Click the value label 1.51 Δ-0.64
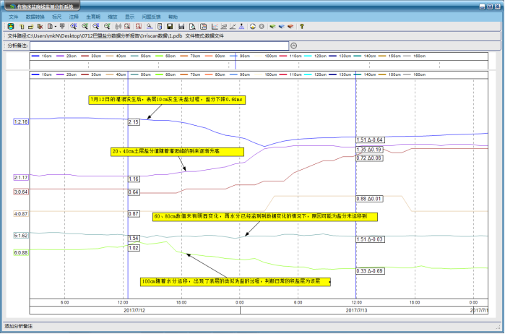The width and height of the screenshot is (505, 334). click(371, 140)
